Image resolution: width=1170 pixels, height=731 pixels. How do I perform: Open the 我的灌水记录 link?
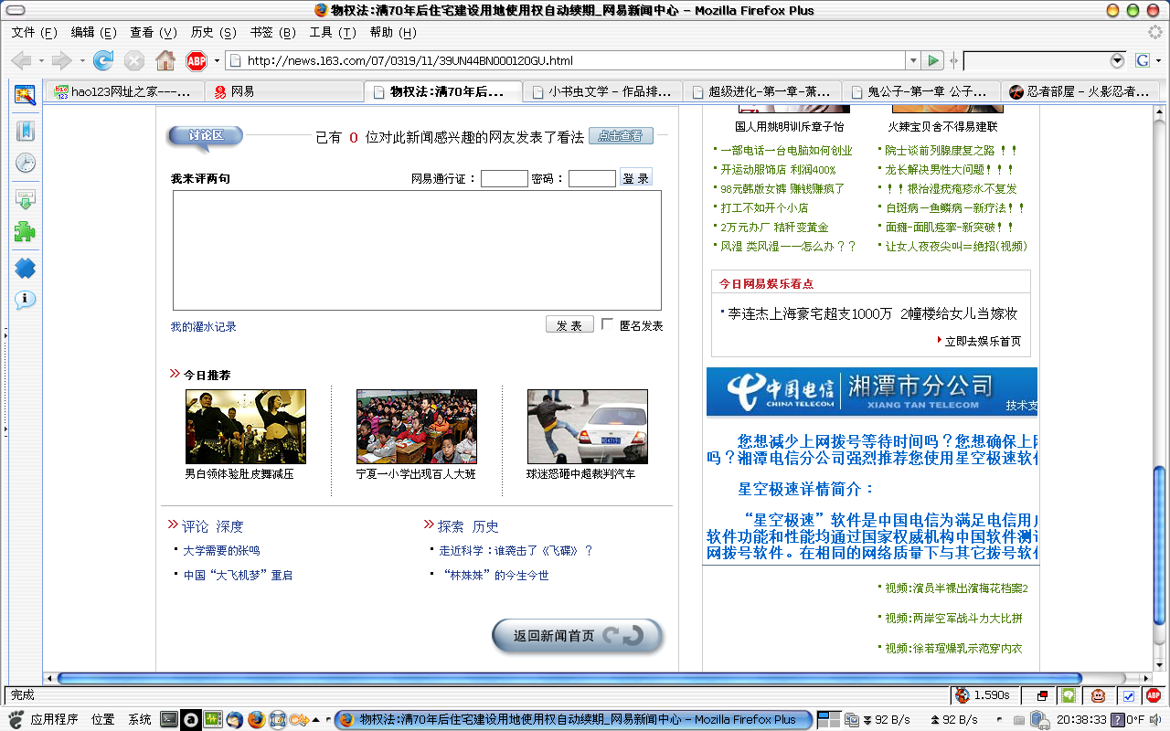(203, 326)
